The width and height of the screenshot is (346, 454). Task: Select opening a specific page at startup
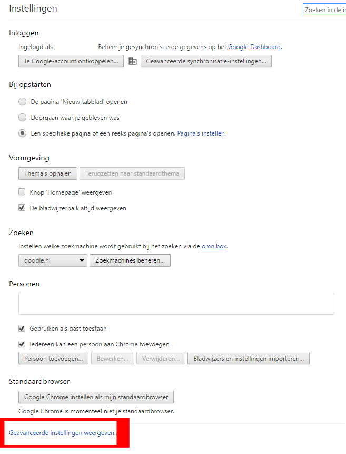[22, 133]
